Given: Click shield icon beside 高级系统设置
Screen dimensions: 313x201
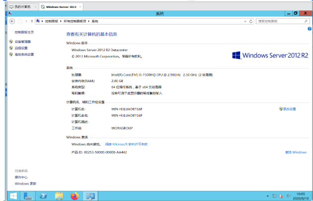Looking at the screenshot, I should tap(11, 54).
